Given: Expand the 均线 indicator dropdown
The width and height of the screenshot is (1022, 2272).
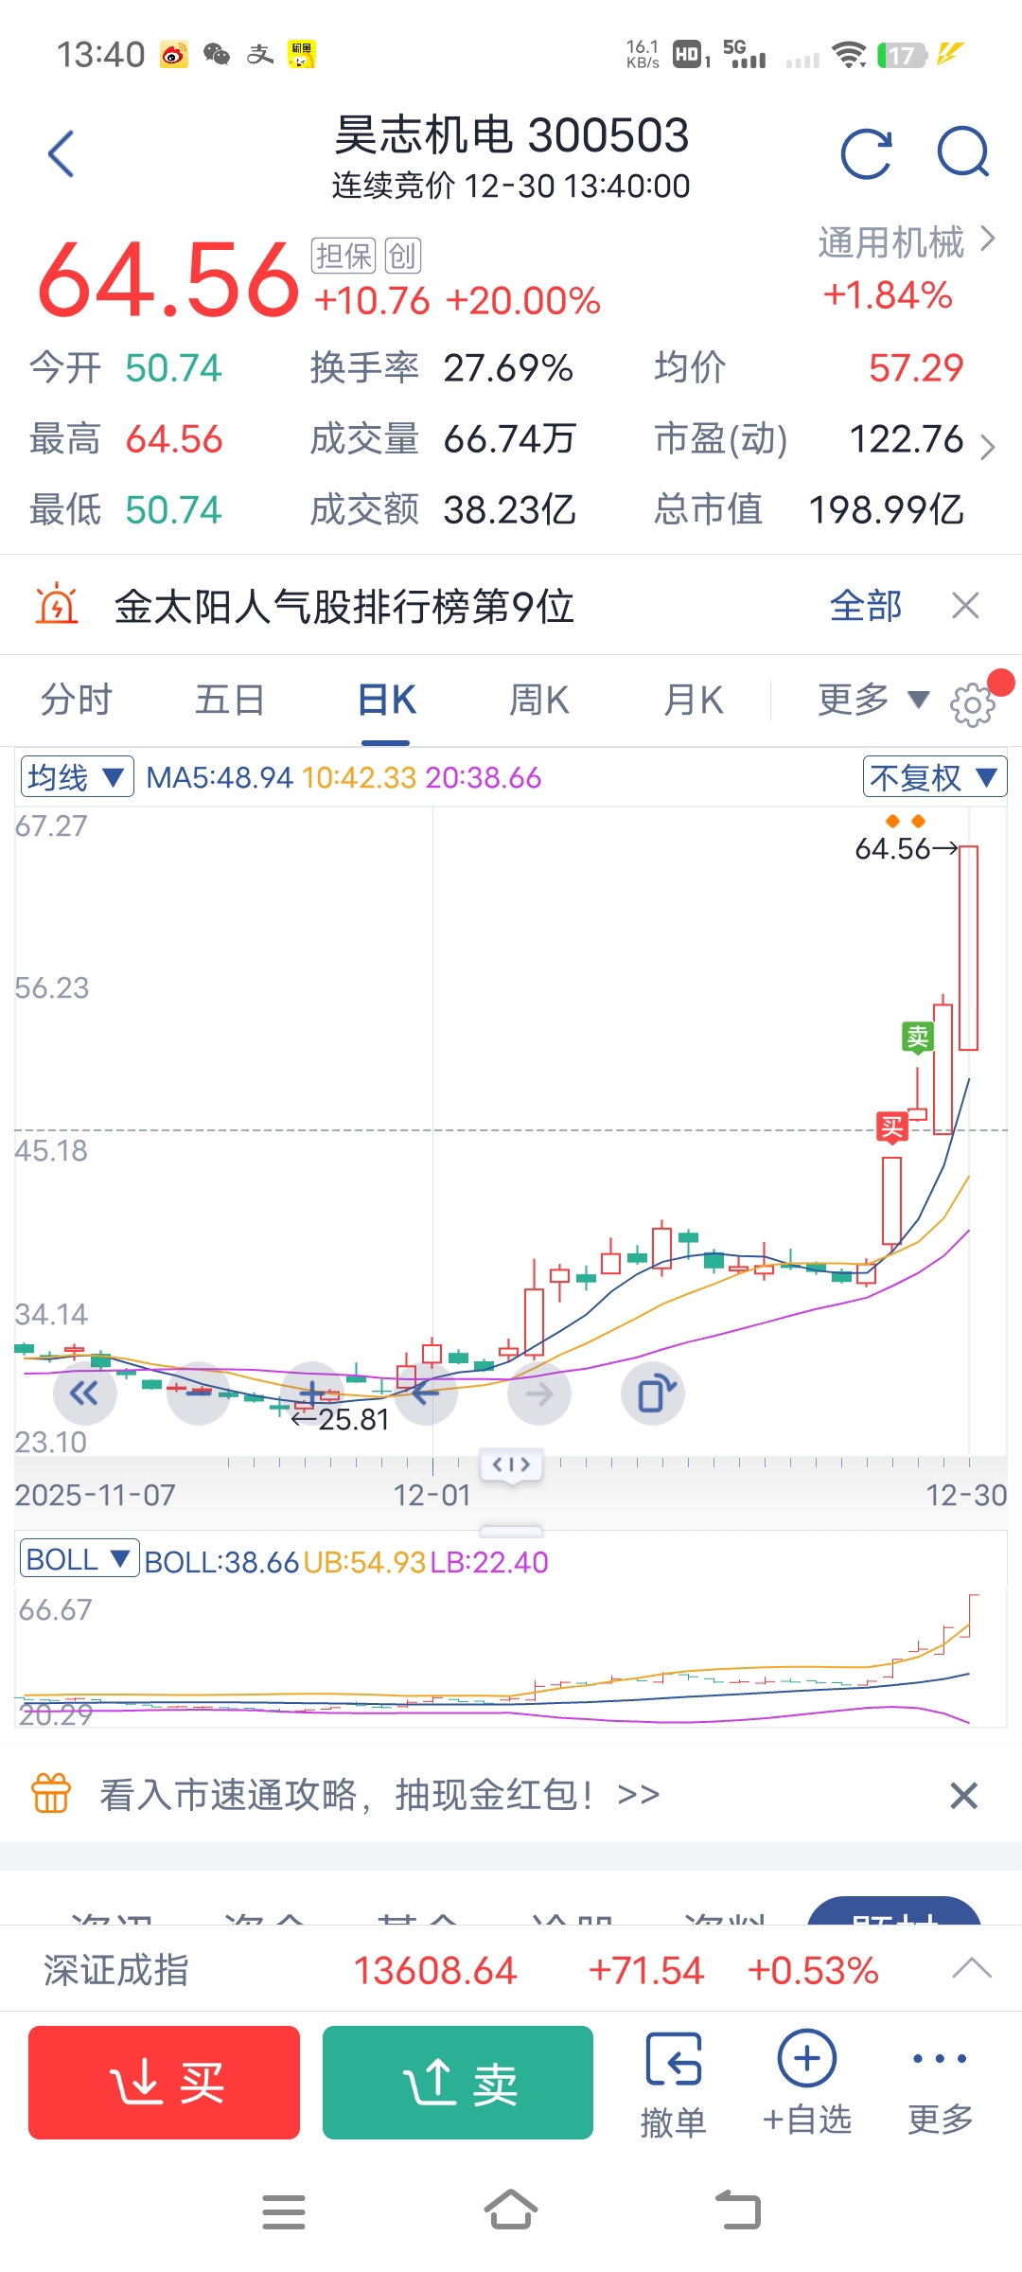Looking at the screenshot, I should pyautogui.click(x=77, y=777).
